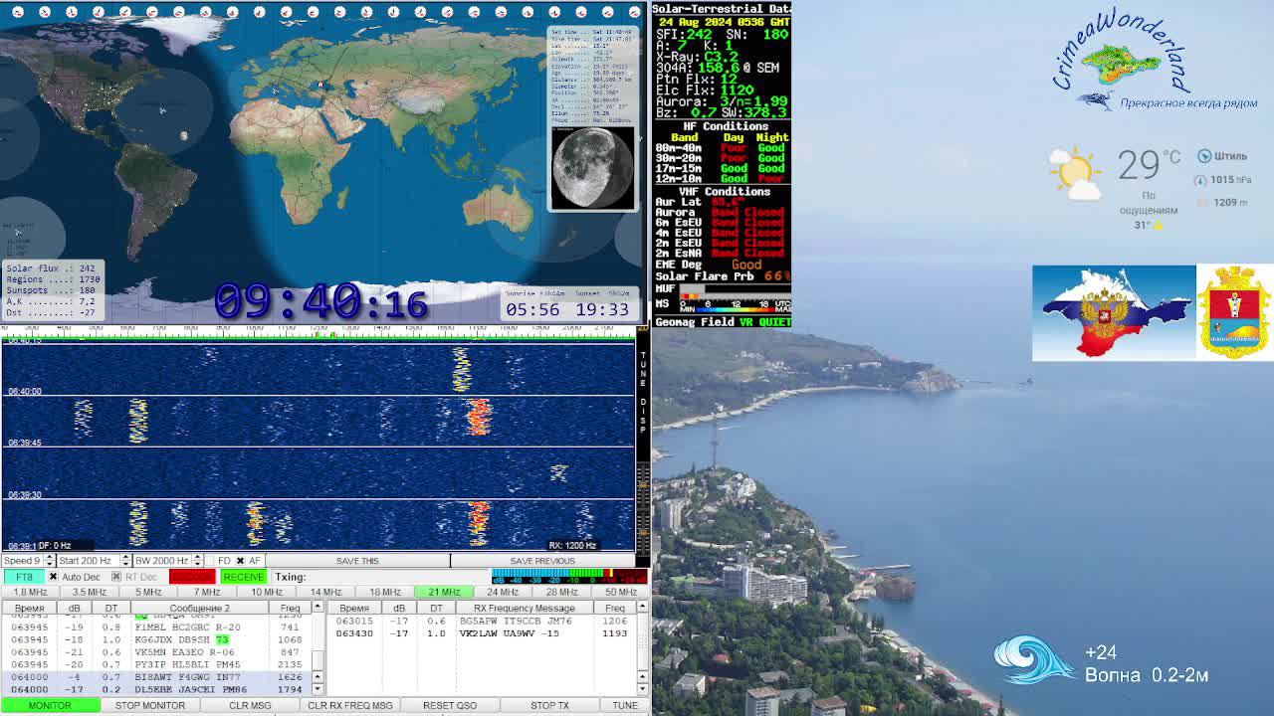Click the down arrow of the RX Frequency Message scrollbar
This screenshot has height=716, width=1274.
(643, 688)
